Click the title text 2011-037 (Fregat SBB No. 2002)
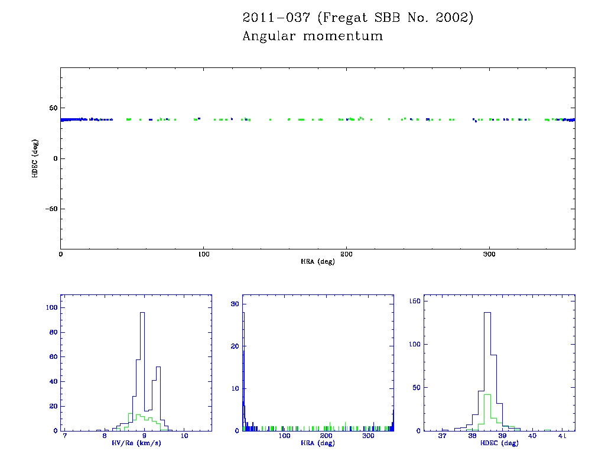605x454 pixels. [x=358, y=18]
